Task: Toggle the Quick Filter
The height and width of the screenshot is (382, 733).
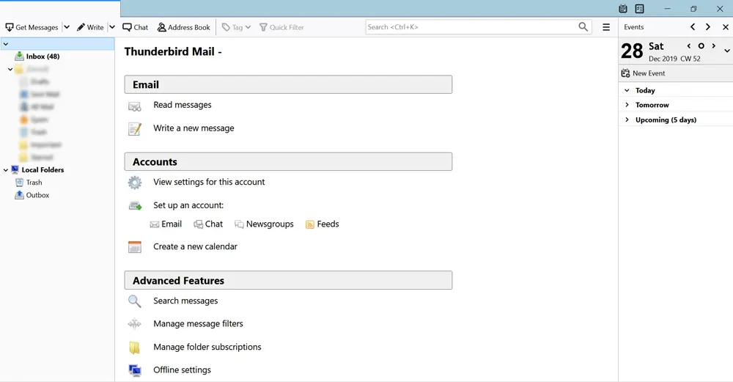Action: point(281,27)
